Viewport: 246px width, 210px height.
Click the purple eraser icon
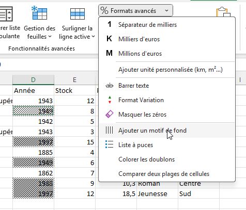tap(110, 114)
